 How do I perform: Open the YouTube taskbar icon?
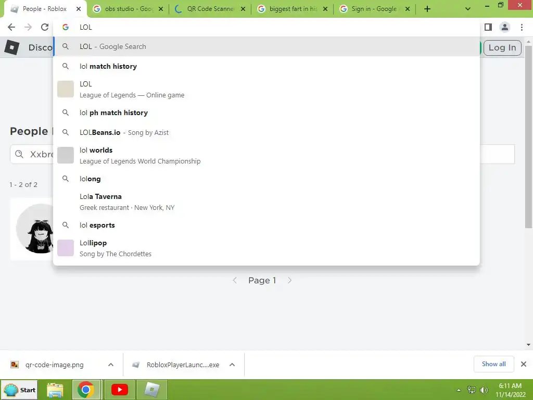click(120, 390)
